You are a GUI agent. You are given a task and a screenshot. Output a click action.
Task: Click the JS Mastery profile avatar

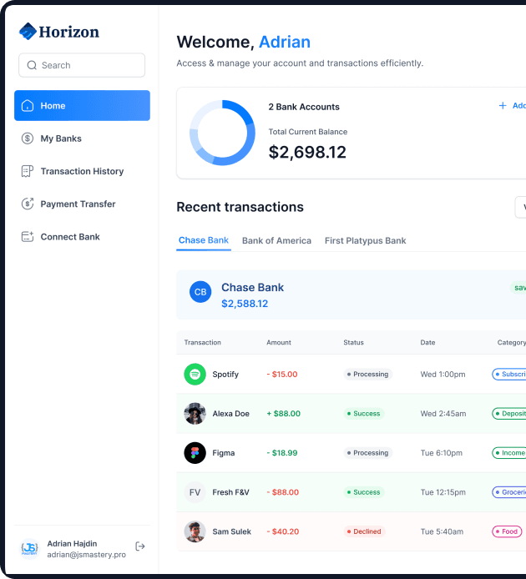click(29, 548)
